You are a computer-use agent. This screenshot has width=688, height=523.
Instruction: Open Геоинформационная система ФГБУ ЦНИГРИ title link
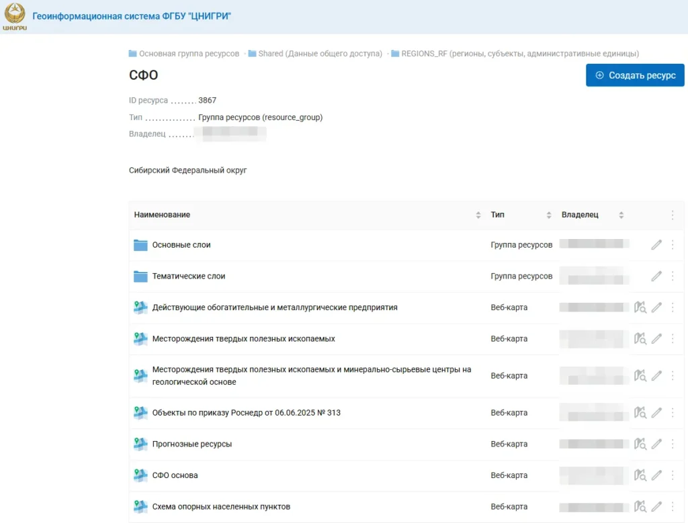(132, 16)
